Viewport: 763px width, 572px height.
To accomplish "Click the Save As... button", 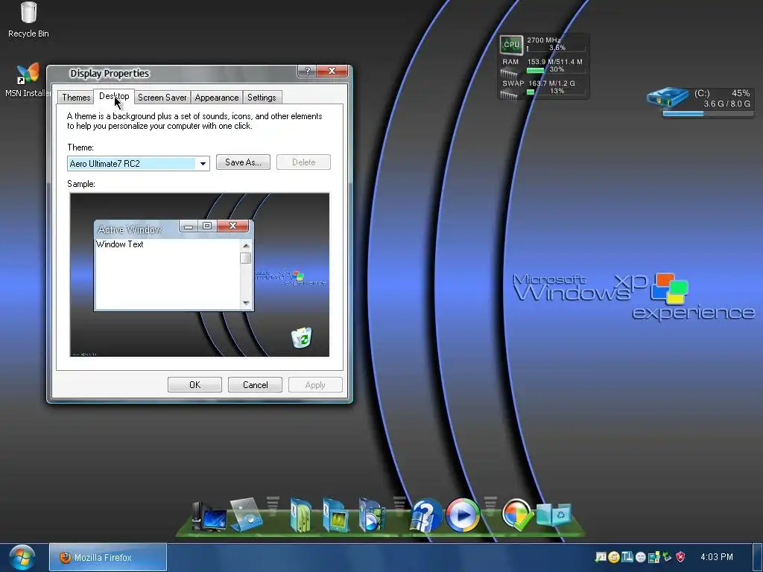I will 243,162.
